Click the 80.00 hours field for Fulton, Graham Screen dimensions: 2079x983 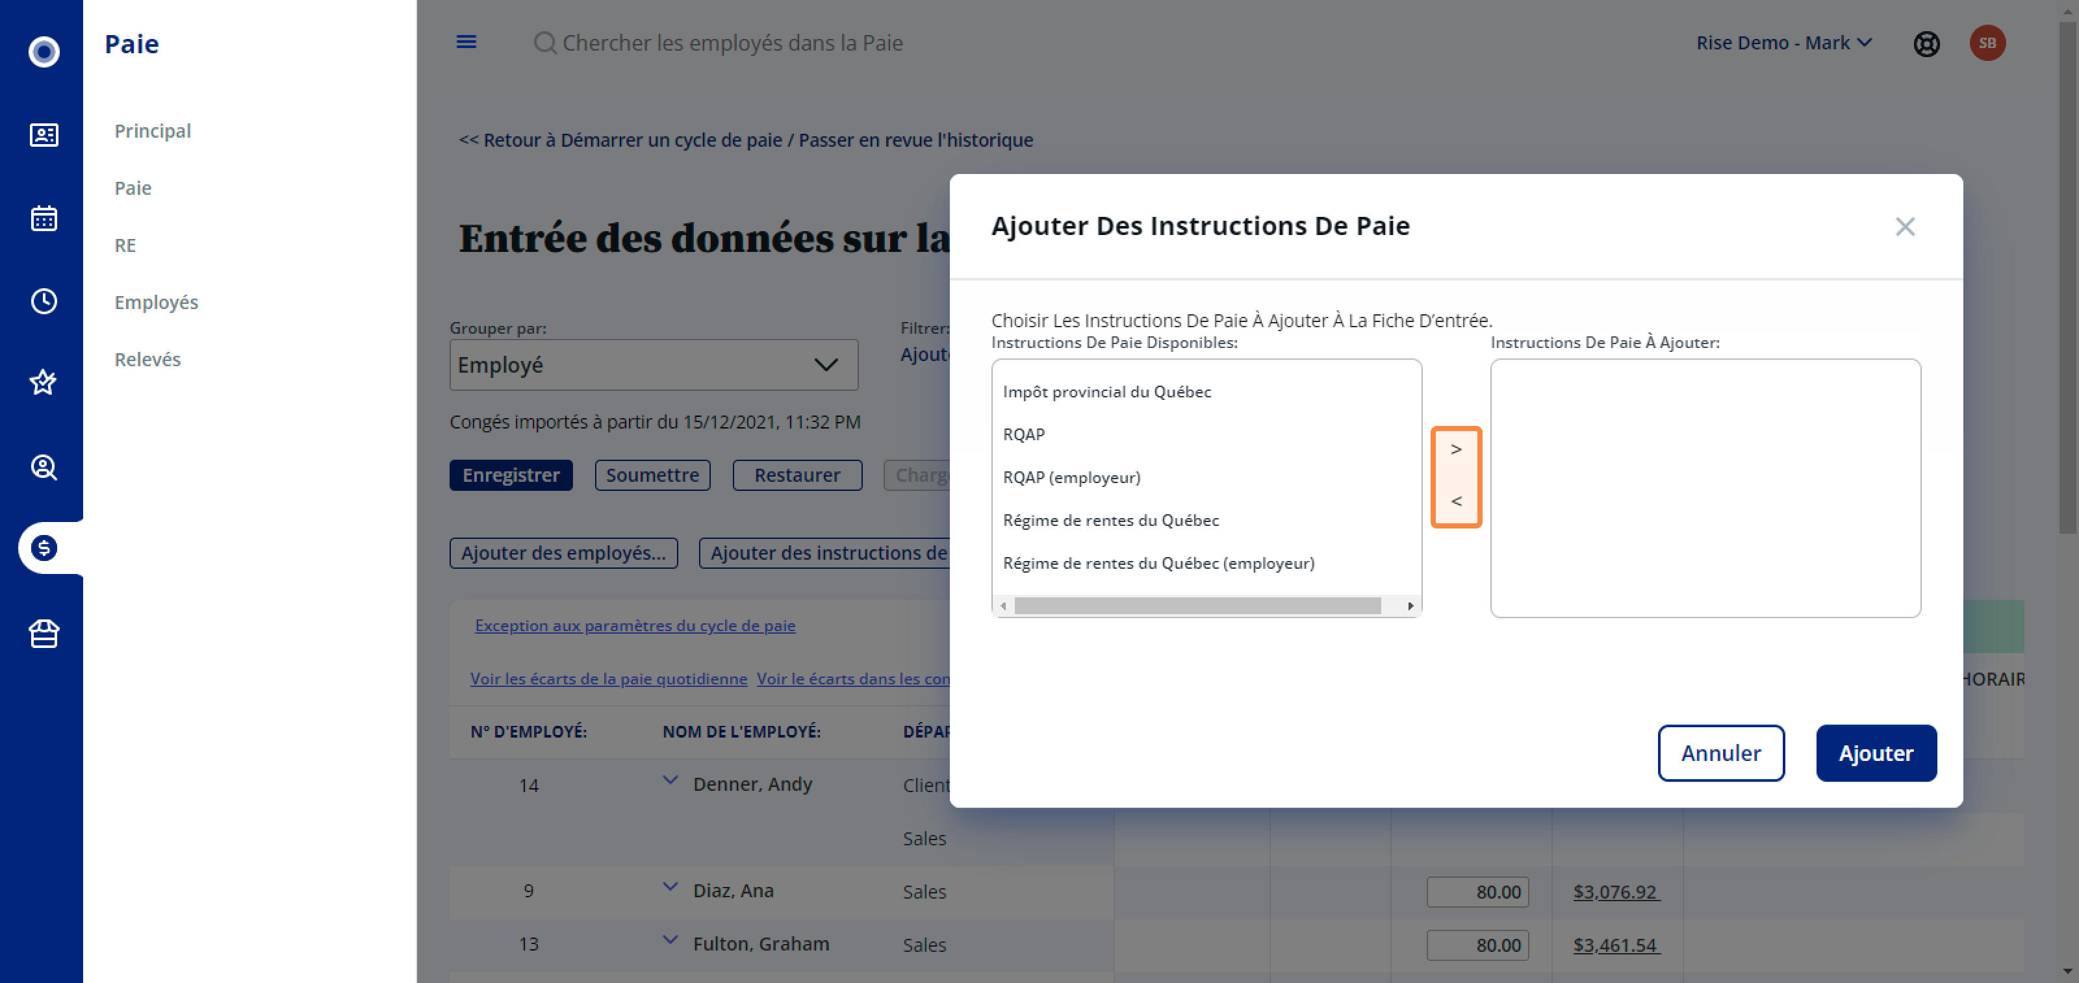(x=1477, y=945)
